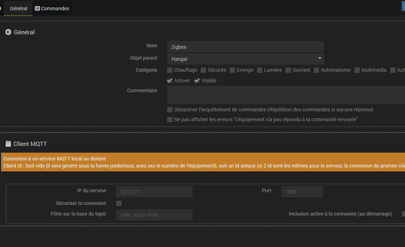Check the Sécurité category box
This screenshot has width=405, height=247.
click(203, 70)
